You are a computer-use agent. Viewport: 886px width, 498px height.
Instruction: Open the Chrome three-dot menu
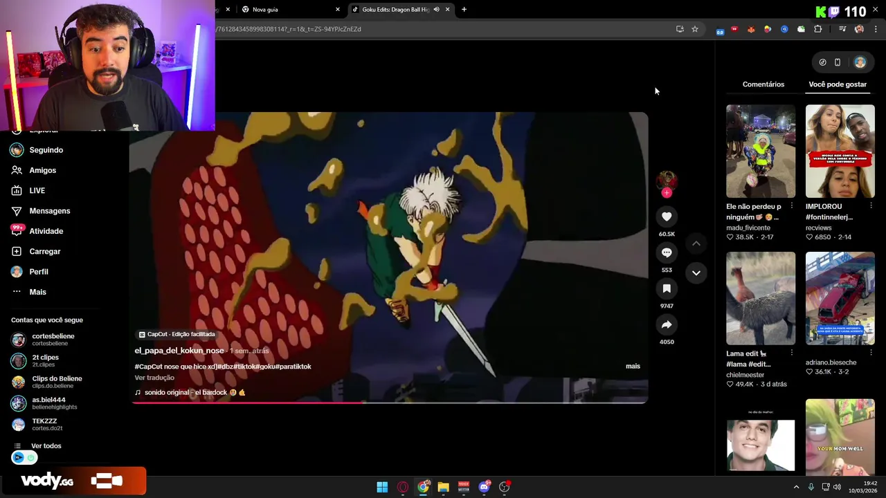coord(876,29)
